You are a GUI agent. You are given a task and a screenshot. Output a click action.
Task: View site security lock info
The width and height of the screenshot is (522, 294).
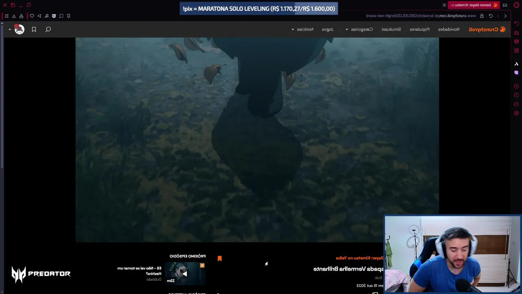pyautogui.click(x=482, y=16)
